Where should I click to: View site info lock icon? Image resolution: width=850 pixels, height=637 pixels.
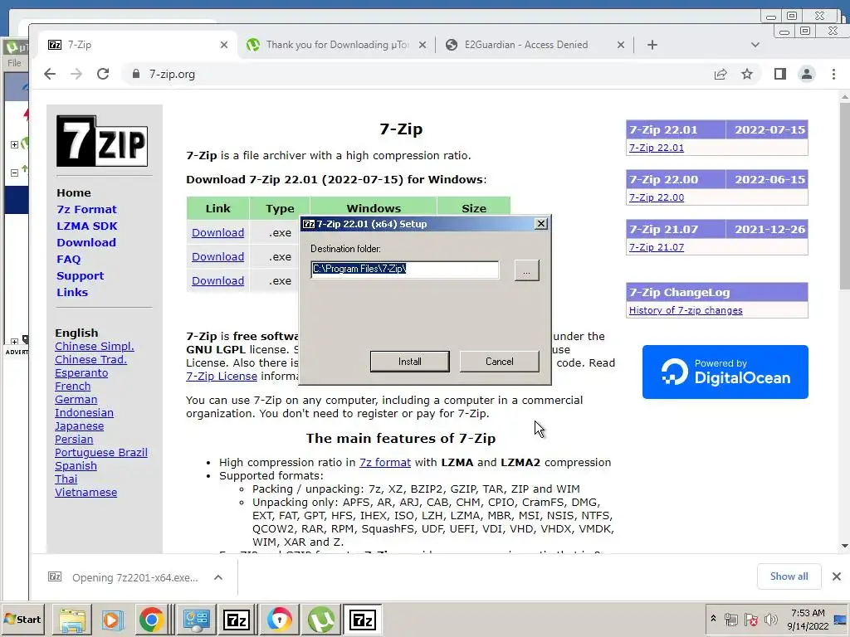coord(136,74)
